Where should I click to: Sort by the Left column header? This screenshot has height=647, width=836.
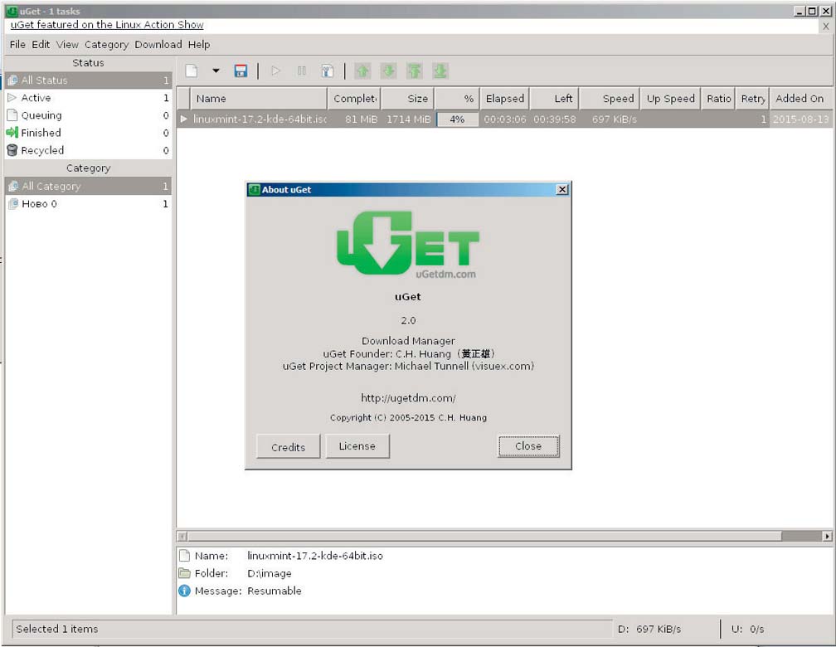click(x=555, y=99)
